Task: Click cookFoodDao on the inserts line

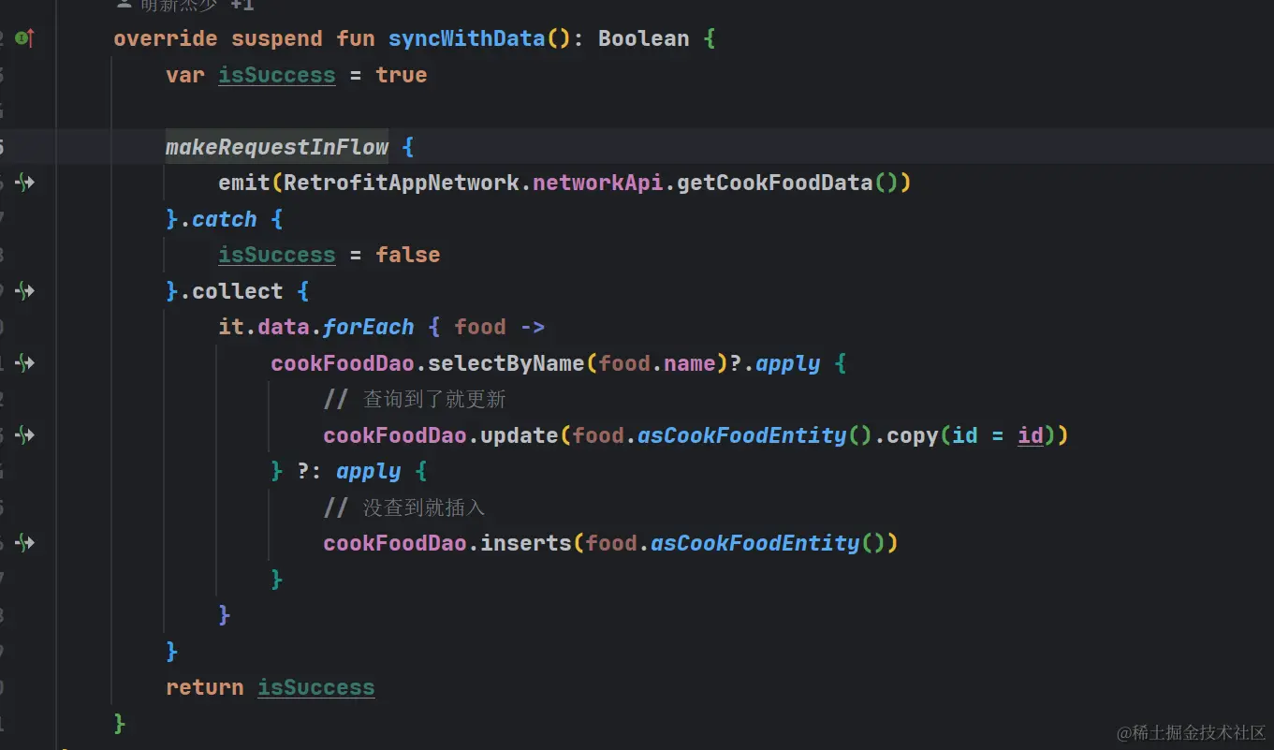Action: (x=395, y=543)
